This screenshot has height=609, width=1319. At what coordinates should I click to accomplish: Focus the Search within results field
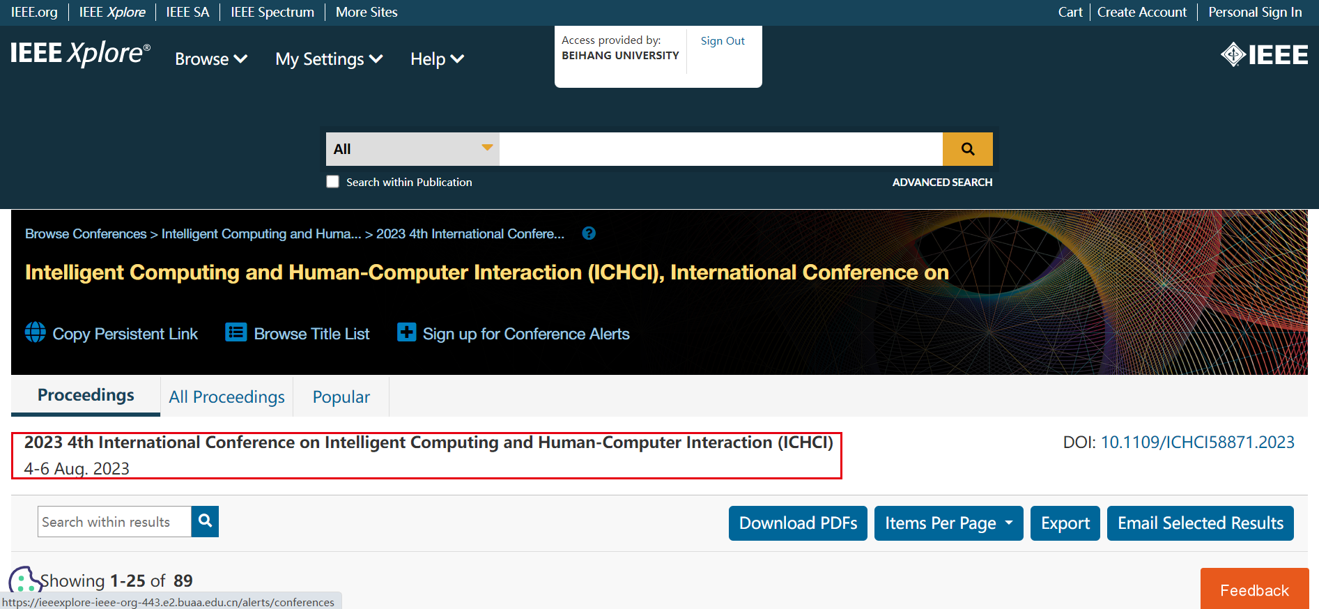click(x=114, y=522)
